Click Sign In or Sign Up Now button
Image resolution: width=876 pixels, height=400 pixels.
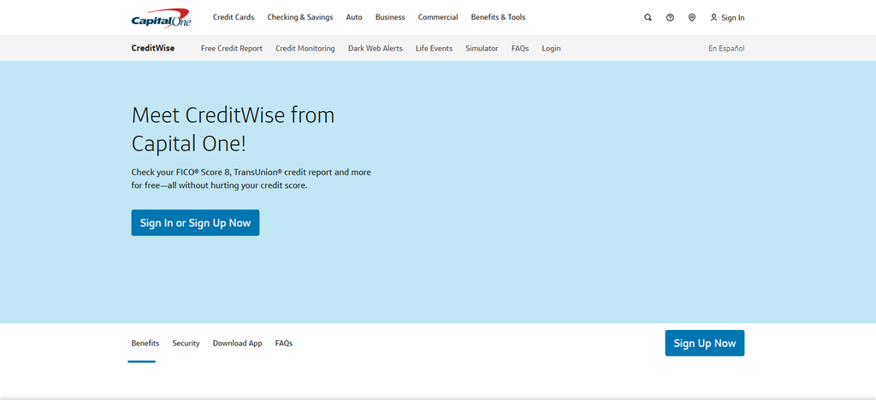(196, 222)
